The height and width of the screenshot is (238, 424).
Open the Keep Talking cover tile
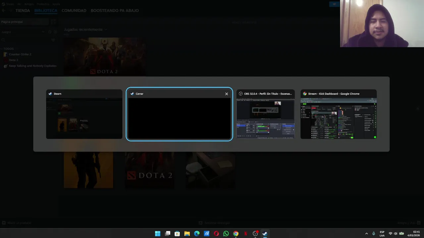[x=211, y=170]
